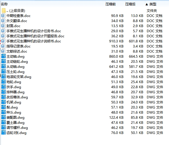Sort by the 压缩后 column header
Viewport: 169px width, 145px height.
point(130,4)
